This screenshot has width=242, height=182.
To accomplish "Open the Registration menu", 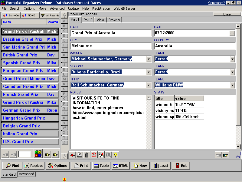I will coord(101,8).
